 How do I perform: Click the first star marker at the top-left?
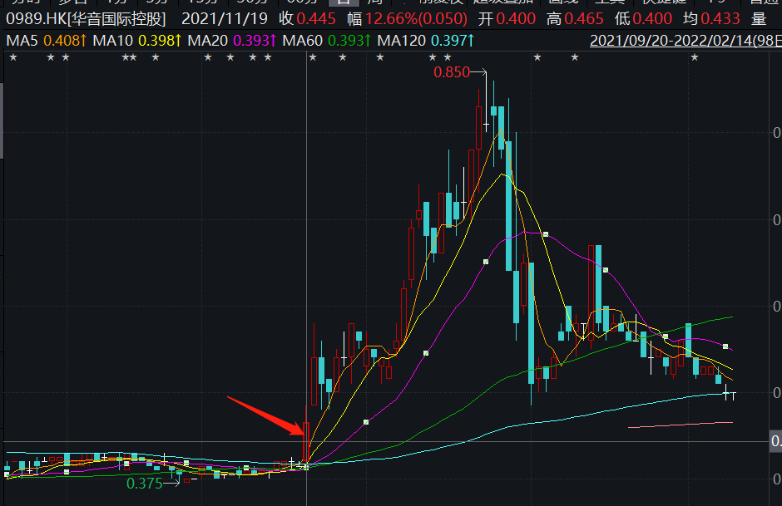tap(13, 58)
